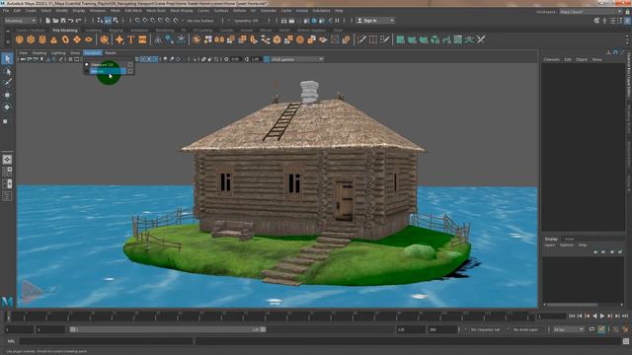Open the viewport Shading panel menu
The image size is (632, 355).
pyautogui.click(x=39, y=52)
